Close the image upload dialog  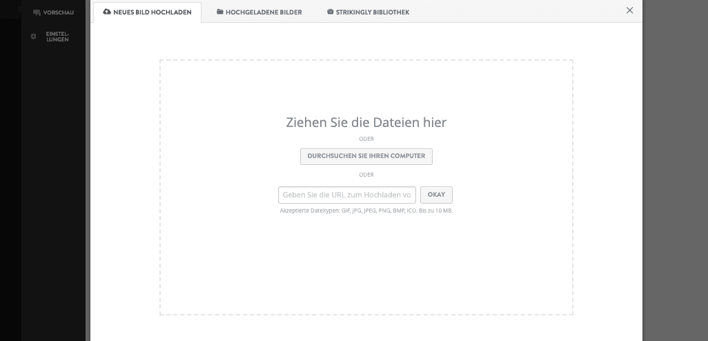629,10
